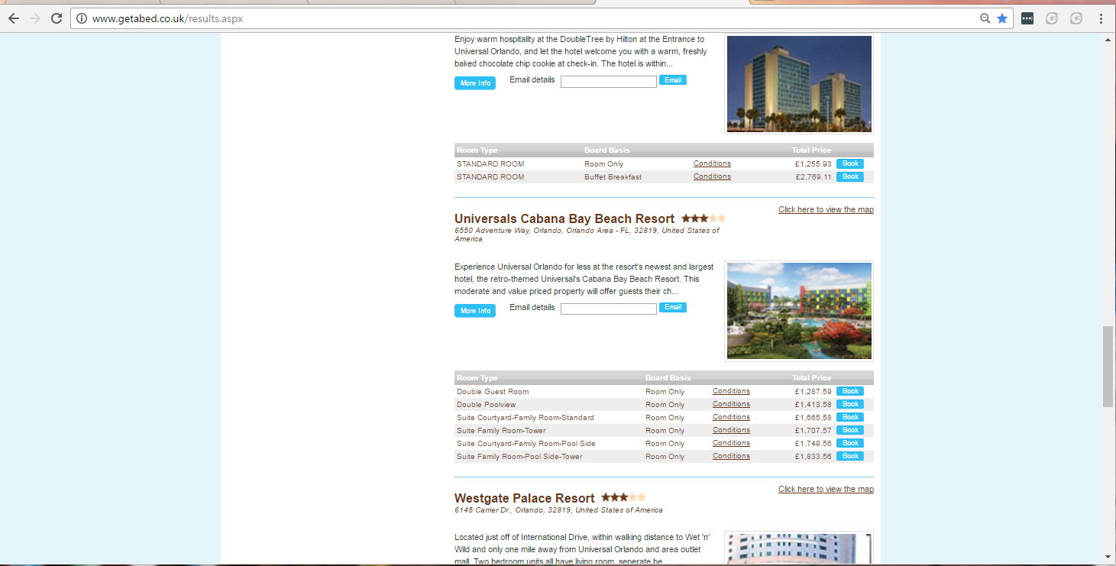Click the 'Double Poolview' room type text

(486, 405)
